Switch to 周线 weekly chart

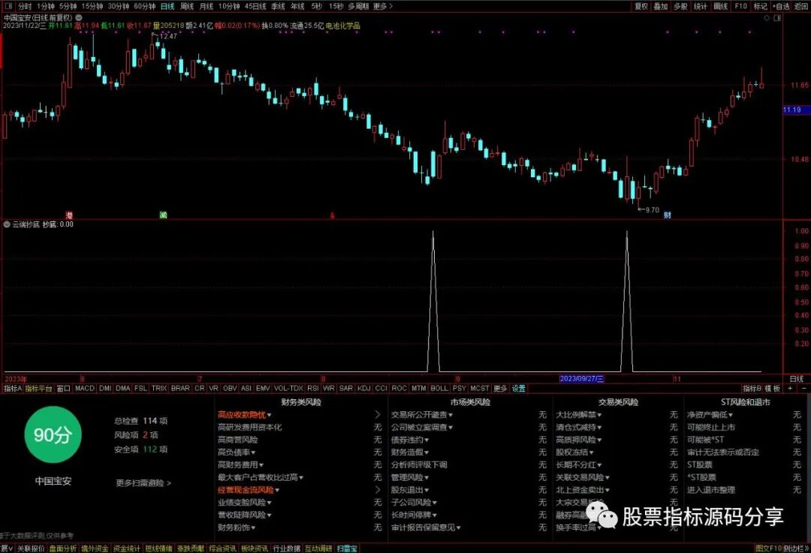click(187, 6)
